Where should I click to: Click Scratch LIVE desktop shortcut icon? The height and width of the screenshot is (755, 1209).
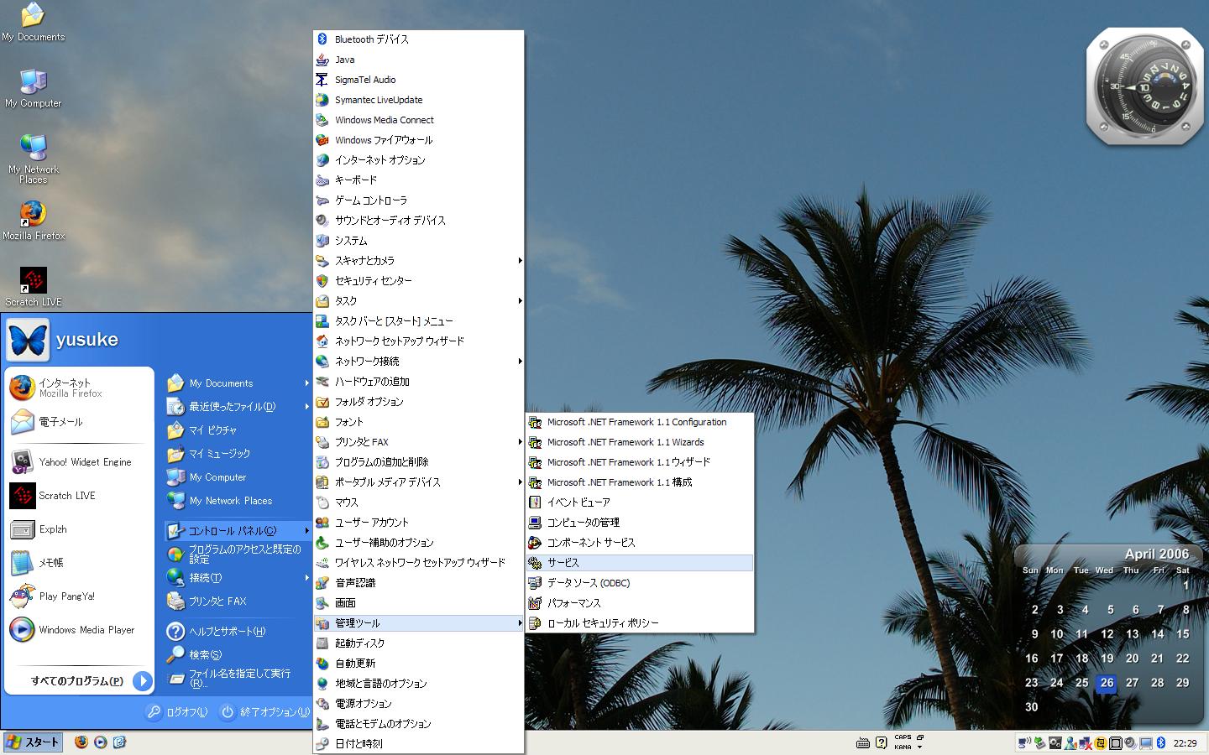pos(33,280)
